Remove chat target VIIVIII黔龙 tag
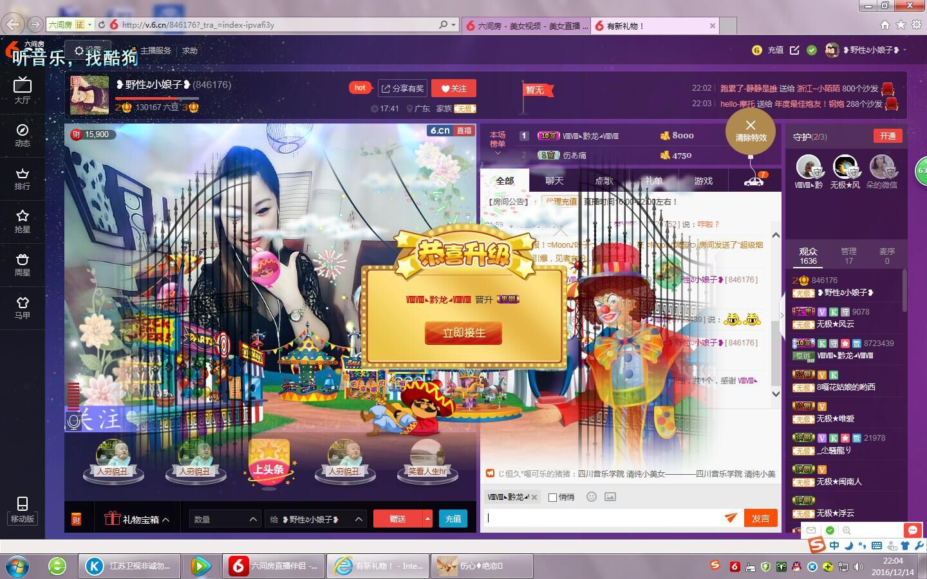 534,497
